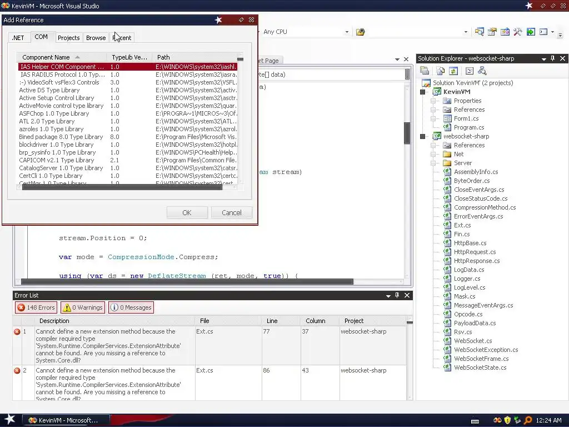Click the error icon on error row 1

coord(17,331)
